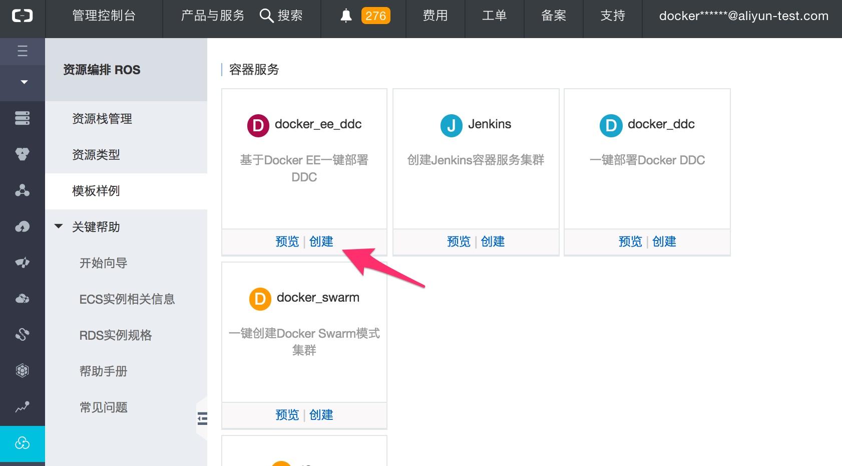Click the link chain sidebar icon
Image resolution: width=842 pixels, height=466 pixels.
pos(22,334)
